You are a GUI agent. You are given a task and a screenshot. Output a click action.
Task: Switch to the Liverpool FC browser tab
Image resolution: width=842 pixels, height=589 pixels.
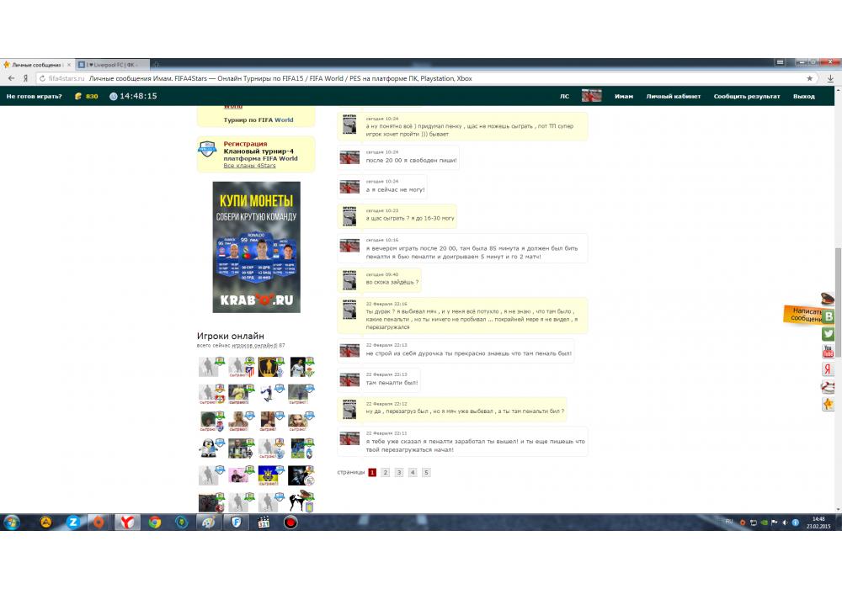tap(109, 65)
